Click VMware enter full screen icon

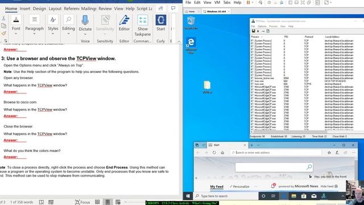tap(303, 2)
